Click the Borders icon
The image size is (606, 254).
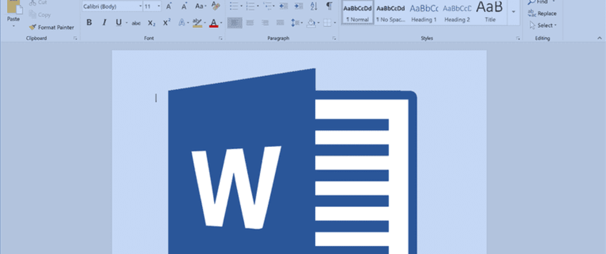327,23
